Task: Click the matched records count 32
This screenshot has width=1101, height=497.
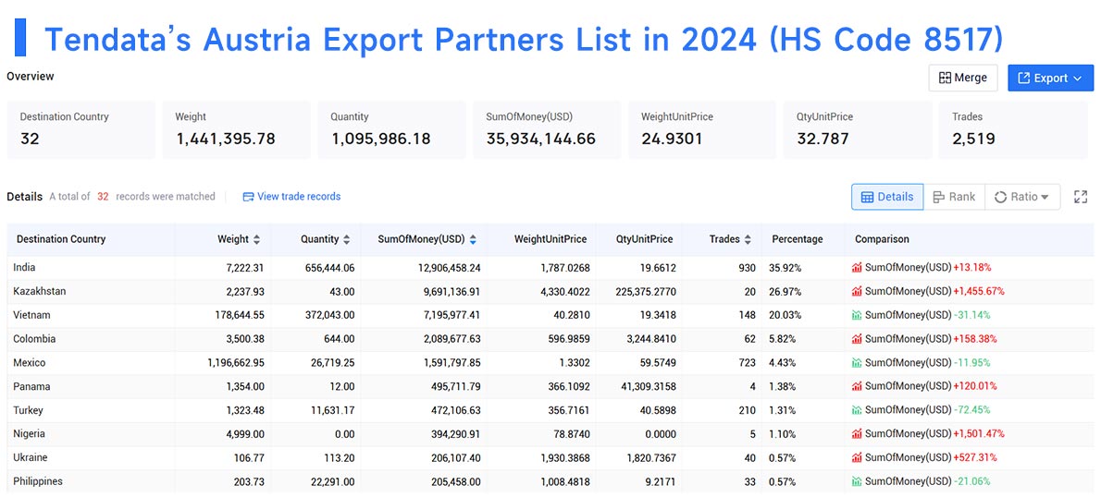Action: tap(103, 196)
